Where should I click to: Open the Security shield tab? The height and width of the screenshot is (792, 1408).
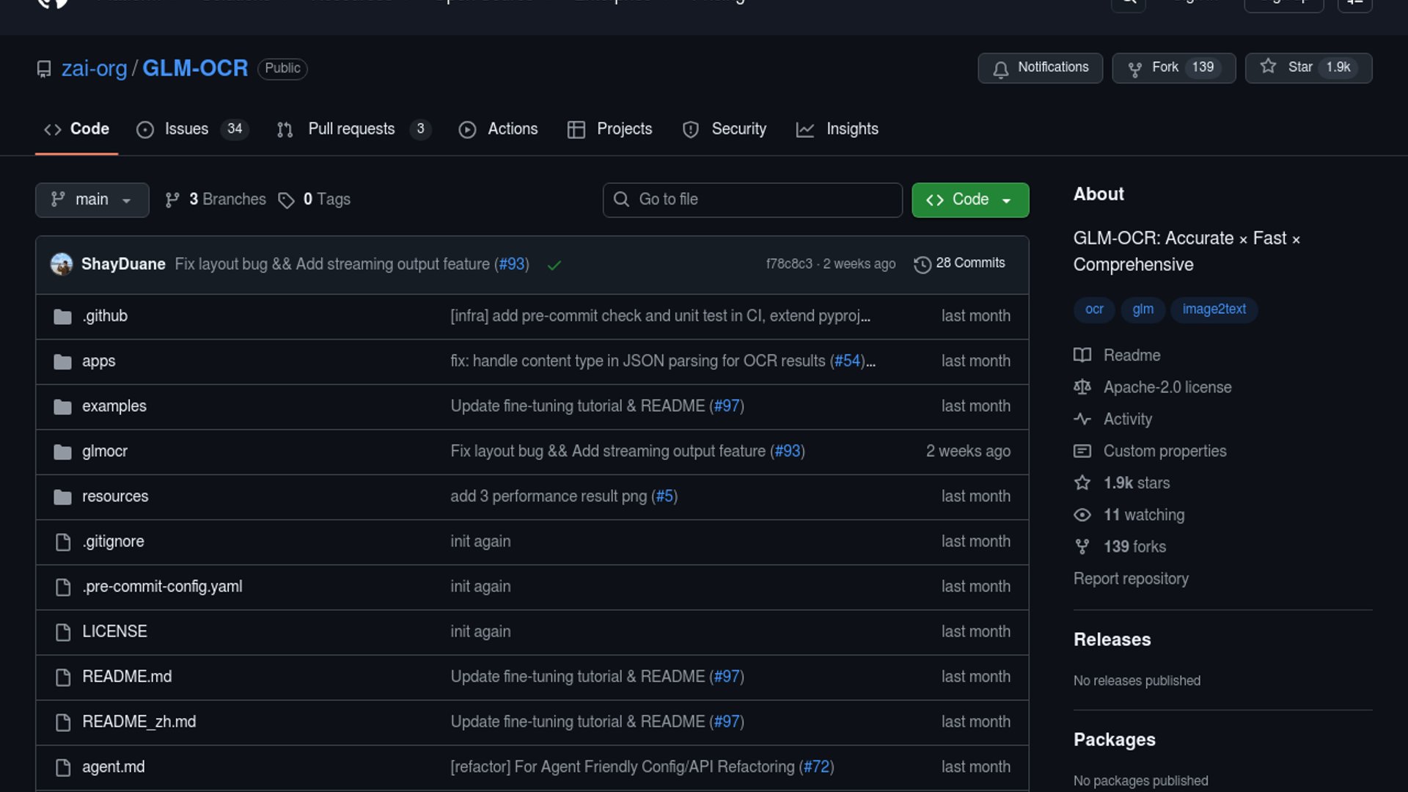tap(691, 130)
